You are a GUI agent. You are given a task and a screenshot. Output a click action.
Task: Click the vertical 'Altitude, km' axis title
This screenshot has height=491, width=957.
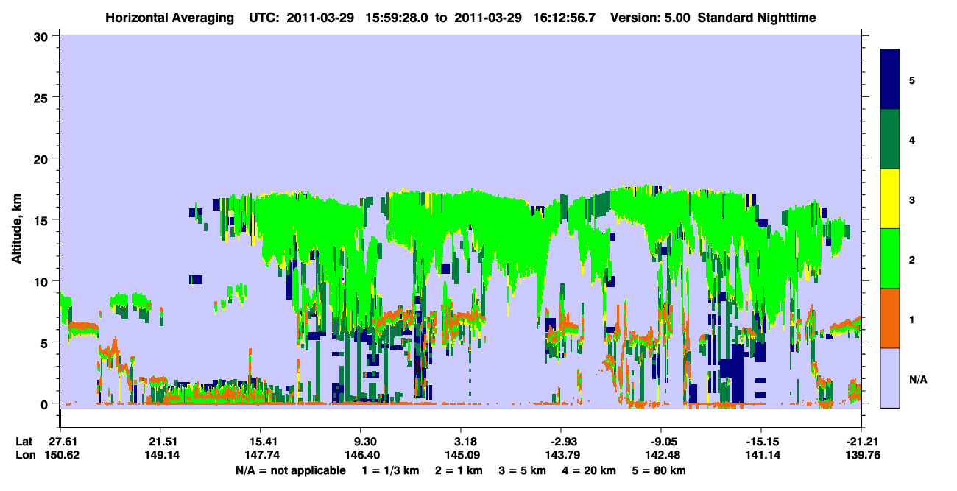[x=17, y=219]
